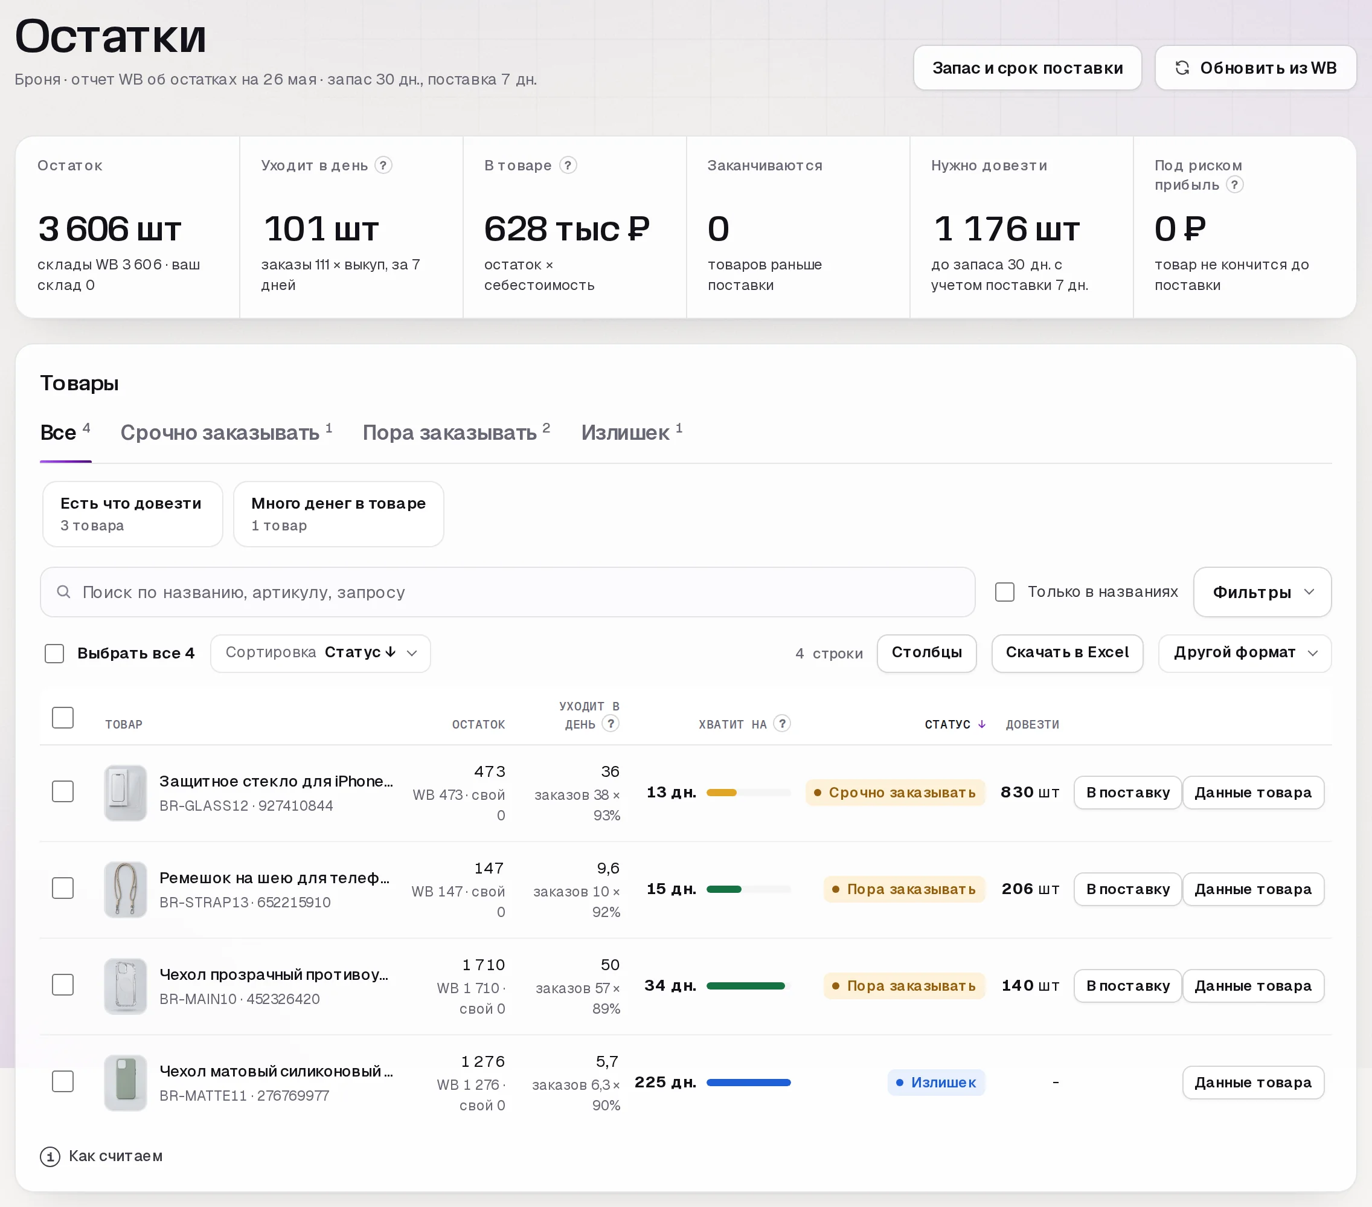Viewport: 1372px width, 1207px height.
Task: Open help icon in Уходит в день column header
Action: [610, 723]
